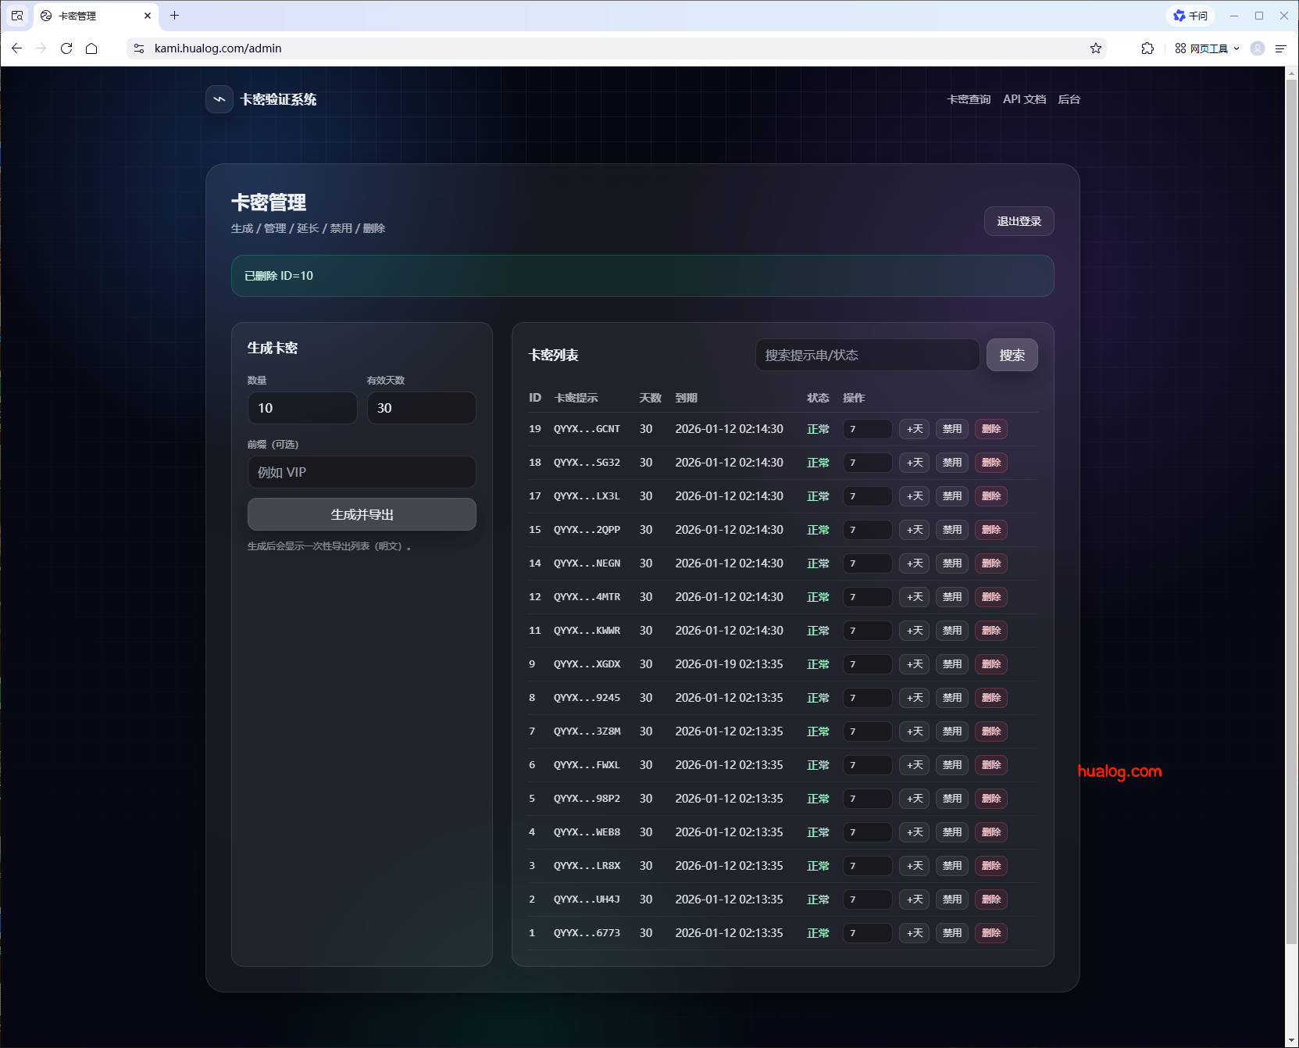Open the user profile avatar icon

pyautogui.click(x=1258, y=48)
